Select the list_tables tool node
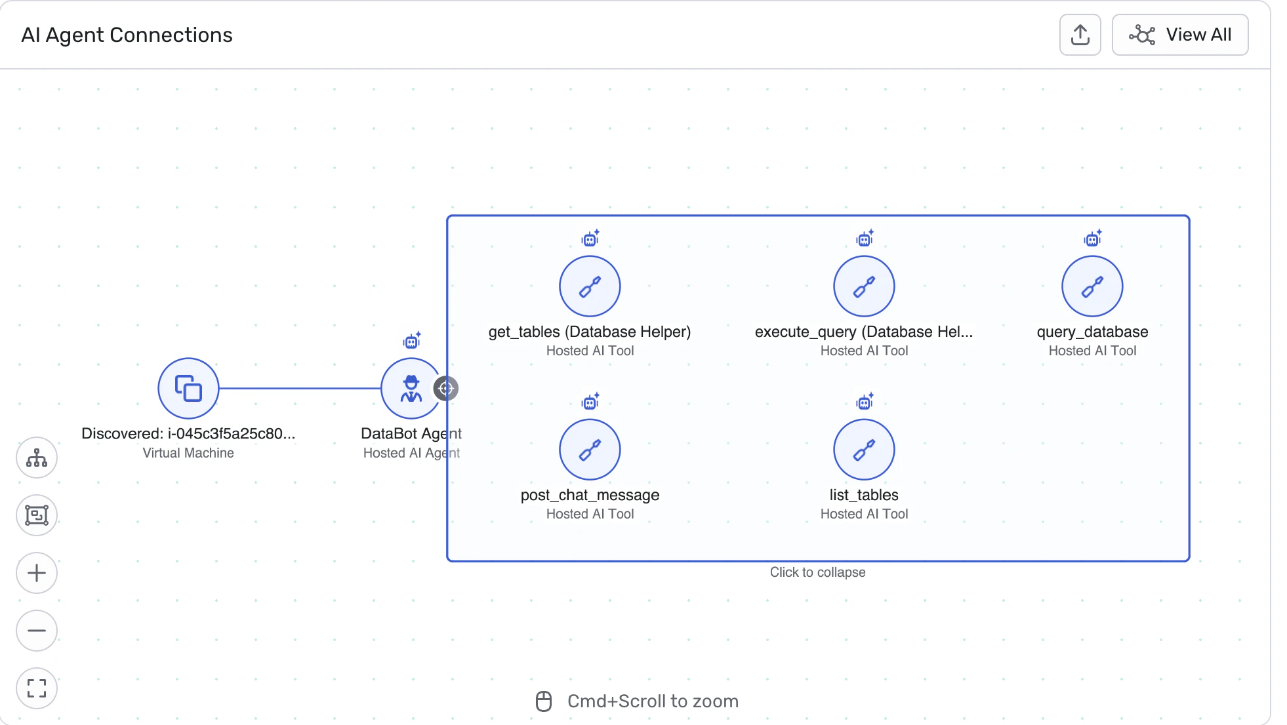1287x725 pixels. click(864, 450)
